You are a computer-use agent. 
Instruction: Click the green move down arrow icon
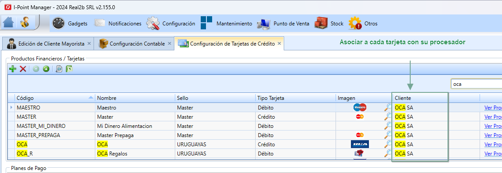(46, 69)
